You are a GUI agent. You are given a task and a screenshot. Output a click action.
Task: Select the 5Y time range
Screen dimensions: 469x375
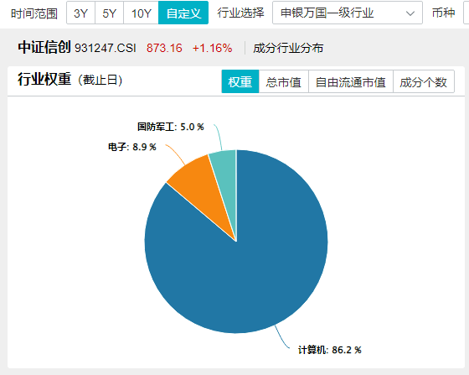click(x=109, y=13)
